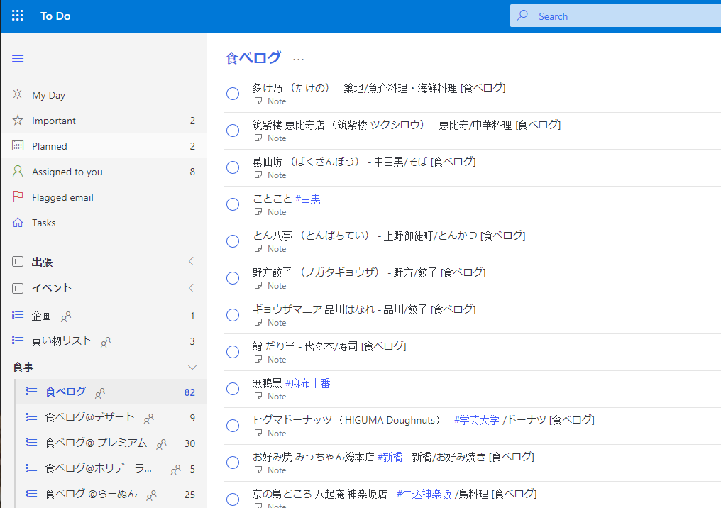Viewport: 721px width, 508px height.
Task: Click the 出張 group icon
Action: click(x=18, y=262)
